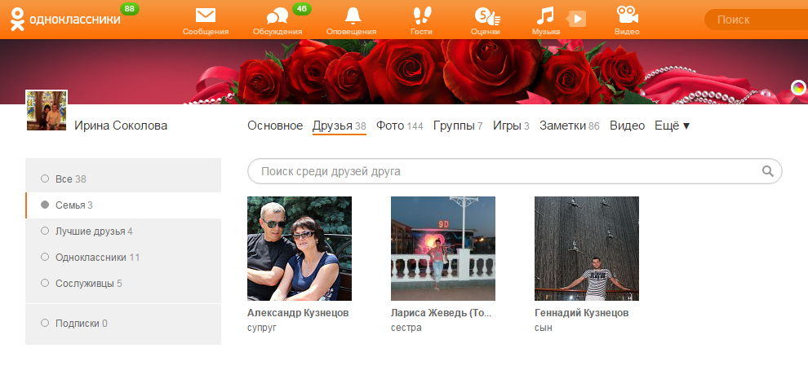The height and width of the screenshot is (388, 808).
Task: Expand the Ещё dropdown menu
Action: pyautogui.click(x=672, y=126)
